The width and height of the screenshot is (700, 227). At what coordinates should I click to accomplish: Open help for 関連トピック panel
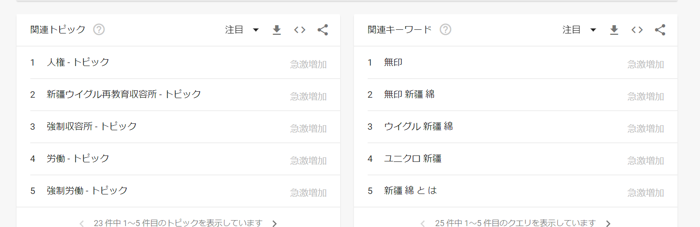tap(99, 30)
